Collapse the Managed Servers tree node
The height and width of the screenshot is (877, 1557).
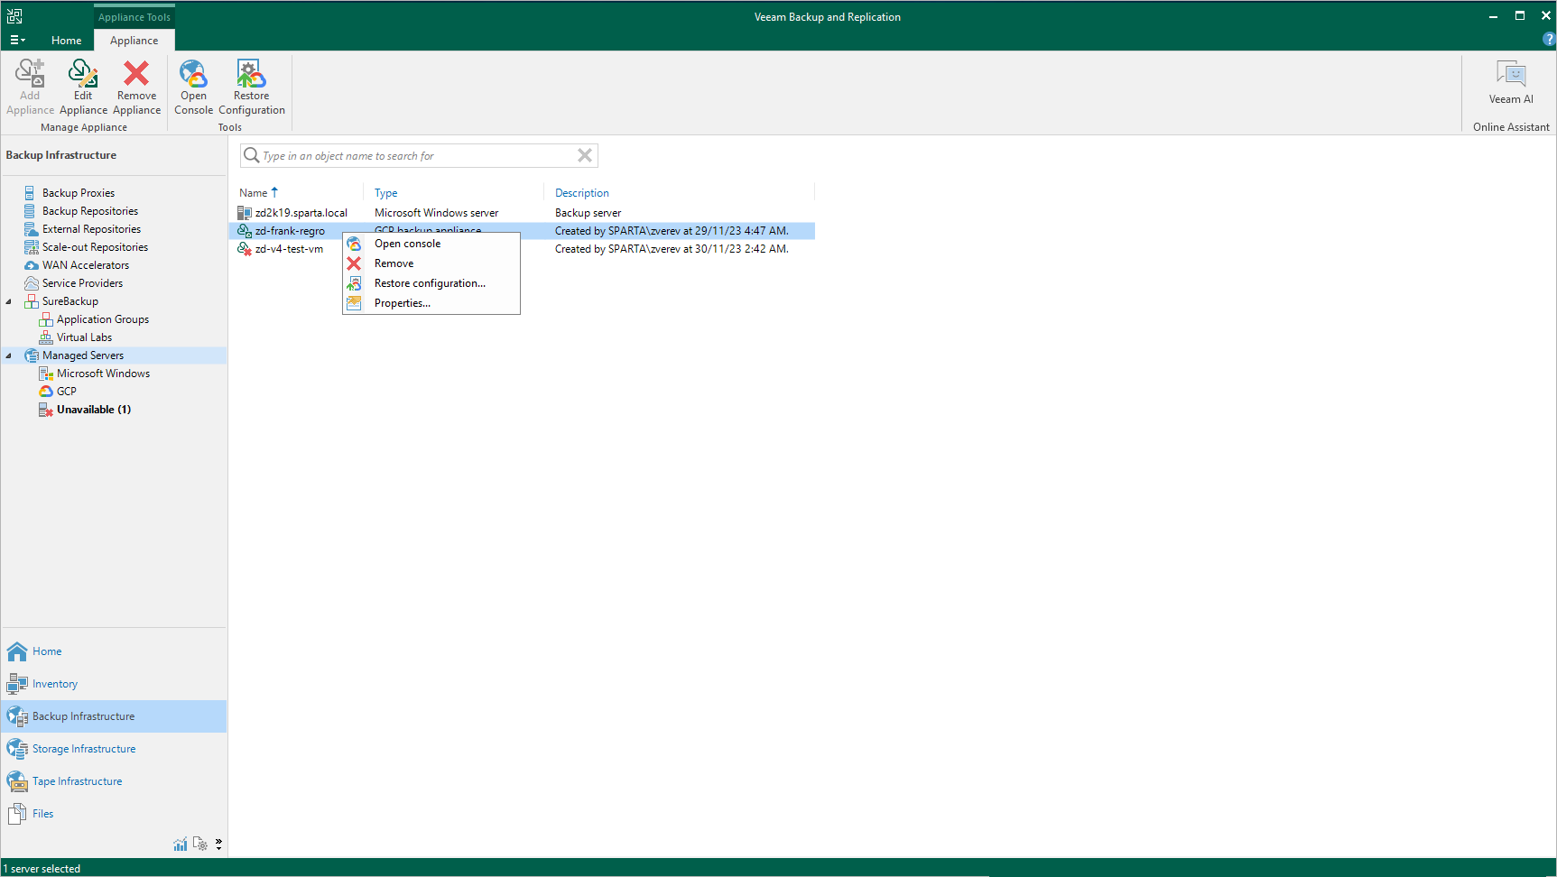9,355
